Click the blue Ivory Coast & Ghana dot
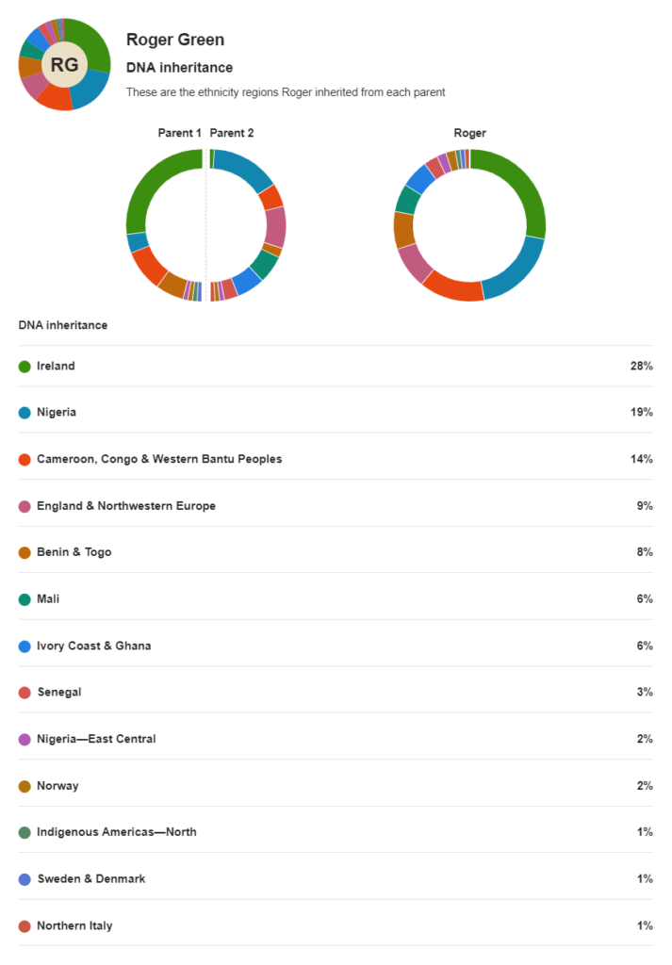Image resolution: width=672 pixels, height=965 pixels. (x=25, y=646)
